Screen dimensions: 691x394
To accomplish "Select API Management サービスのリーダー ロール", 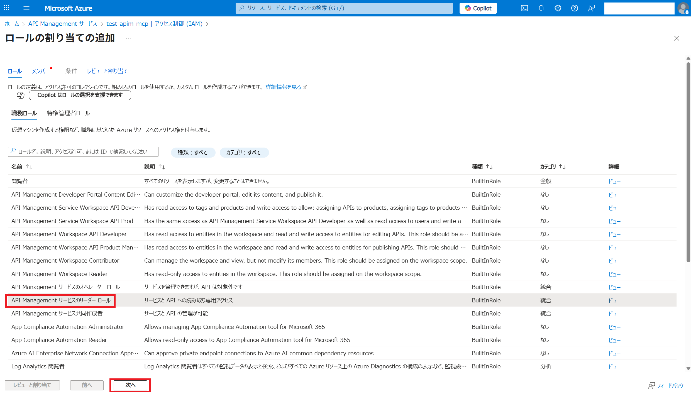I will [x=342, y=300].
